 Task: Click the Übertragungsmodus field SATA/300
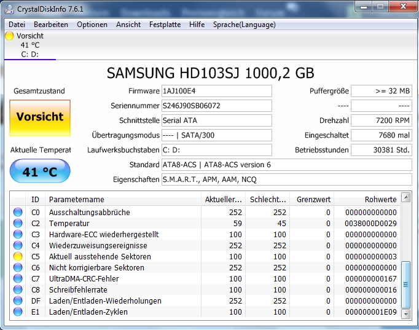(x=217, y=135)
